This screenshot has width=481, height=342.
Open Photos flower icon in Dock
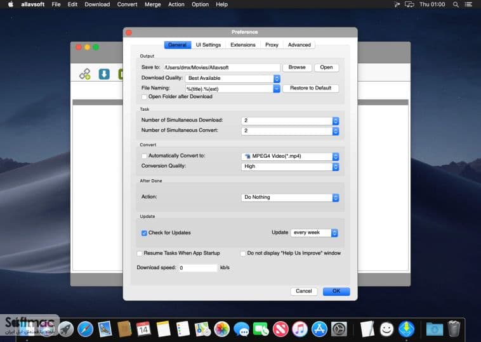[x=222, y=329]
